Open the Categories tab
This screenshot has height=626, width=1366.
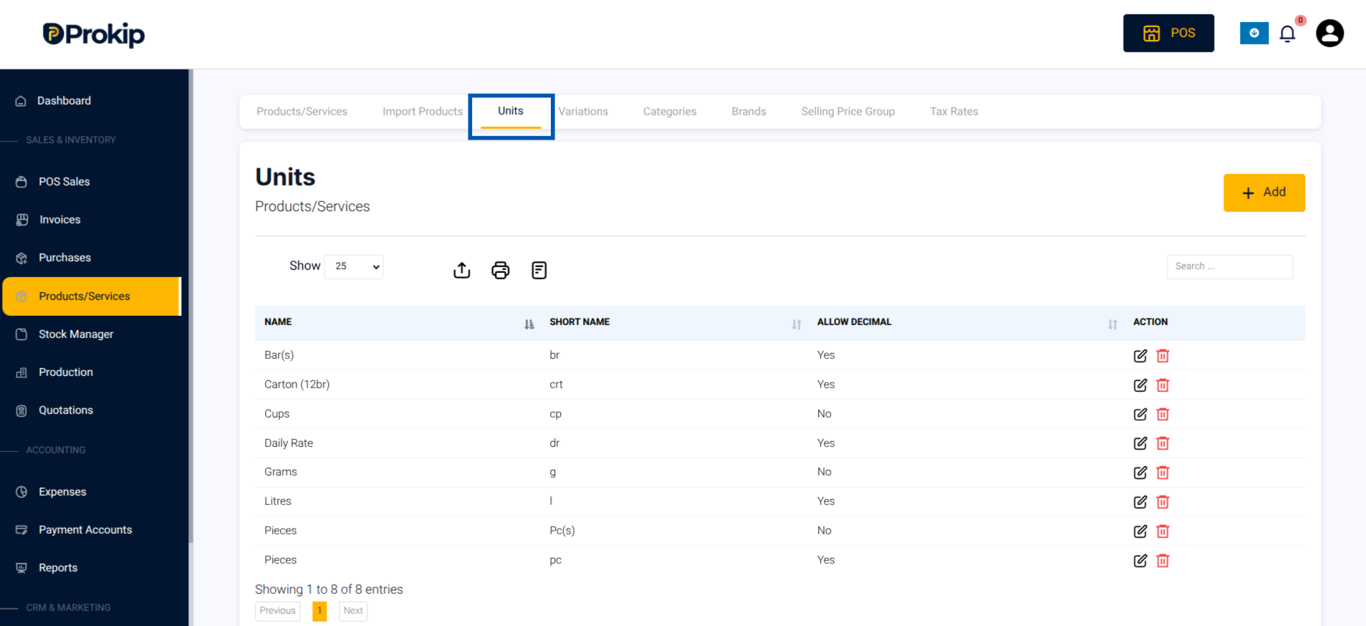(x=670, y=112)
